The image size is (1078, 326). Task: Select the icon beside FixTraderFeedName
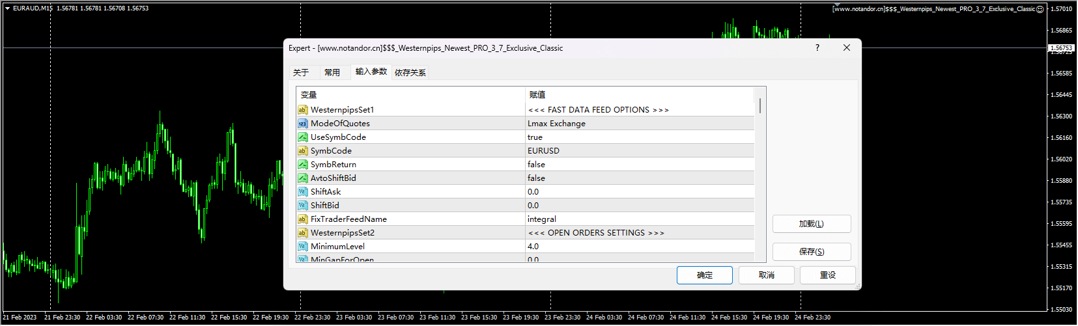[x=302, y=219]
